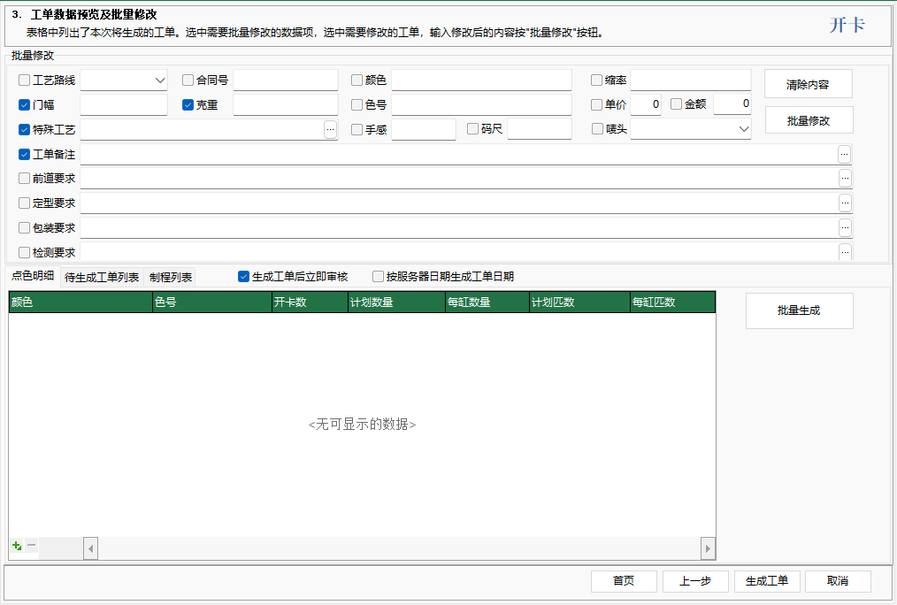Open the 工艺路线 dropdown list
The width and height of the screenshot is (897, 605).
[x=162, y=80]
